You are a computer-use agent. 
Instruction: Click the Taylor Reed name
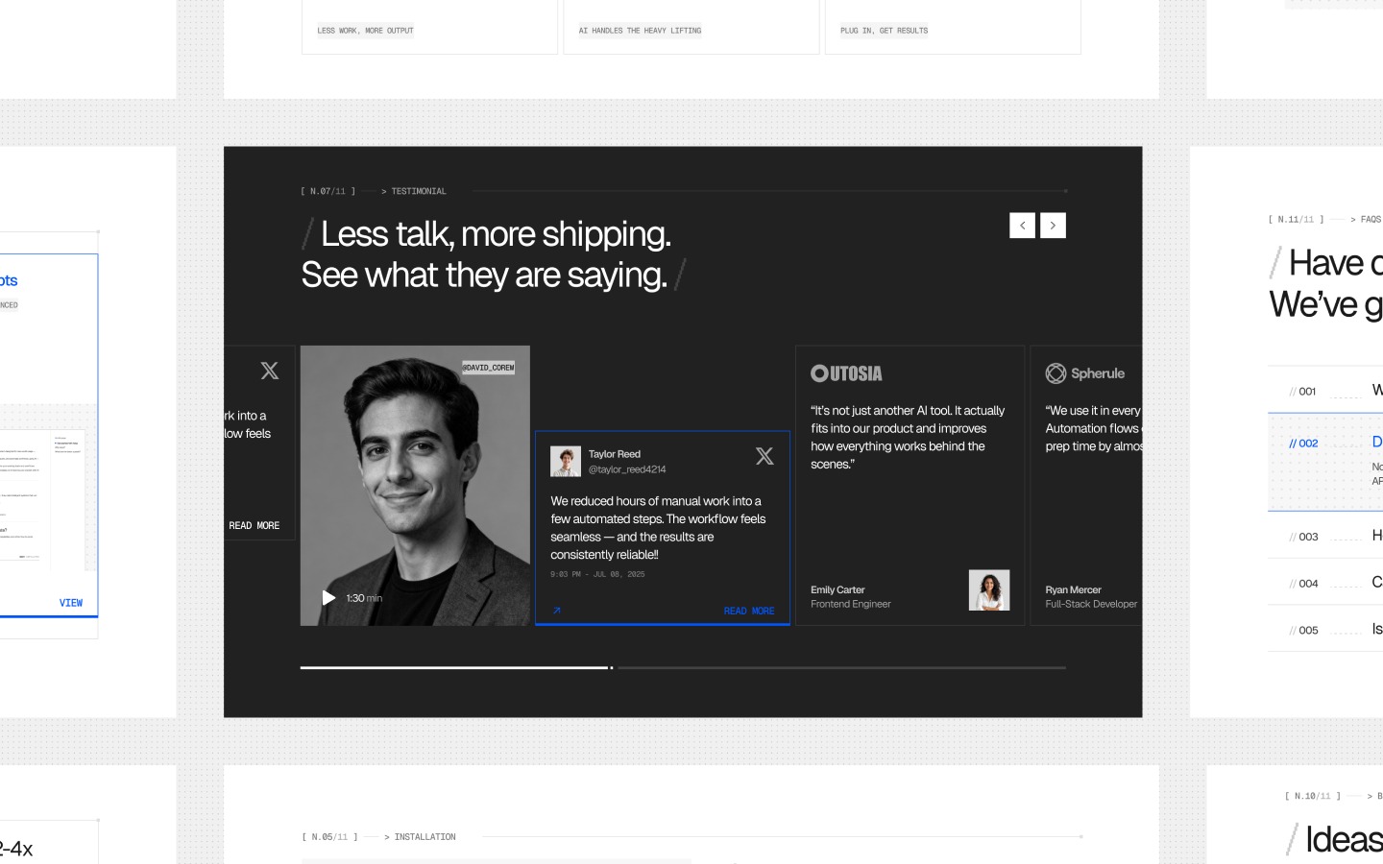tap(615, 454)
